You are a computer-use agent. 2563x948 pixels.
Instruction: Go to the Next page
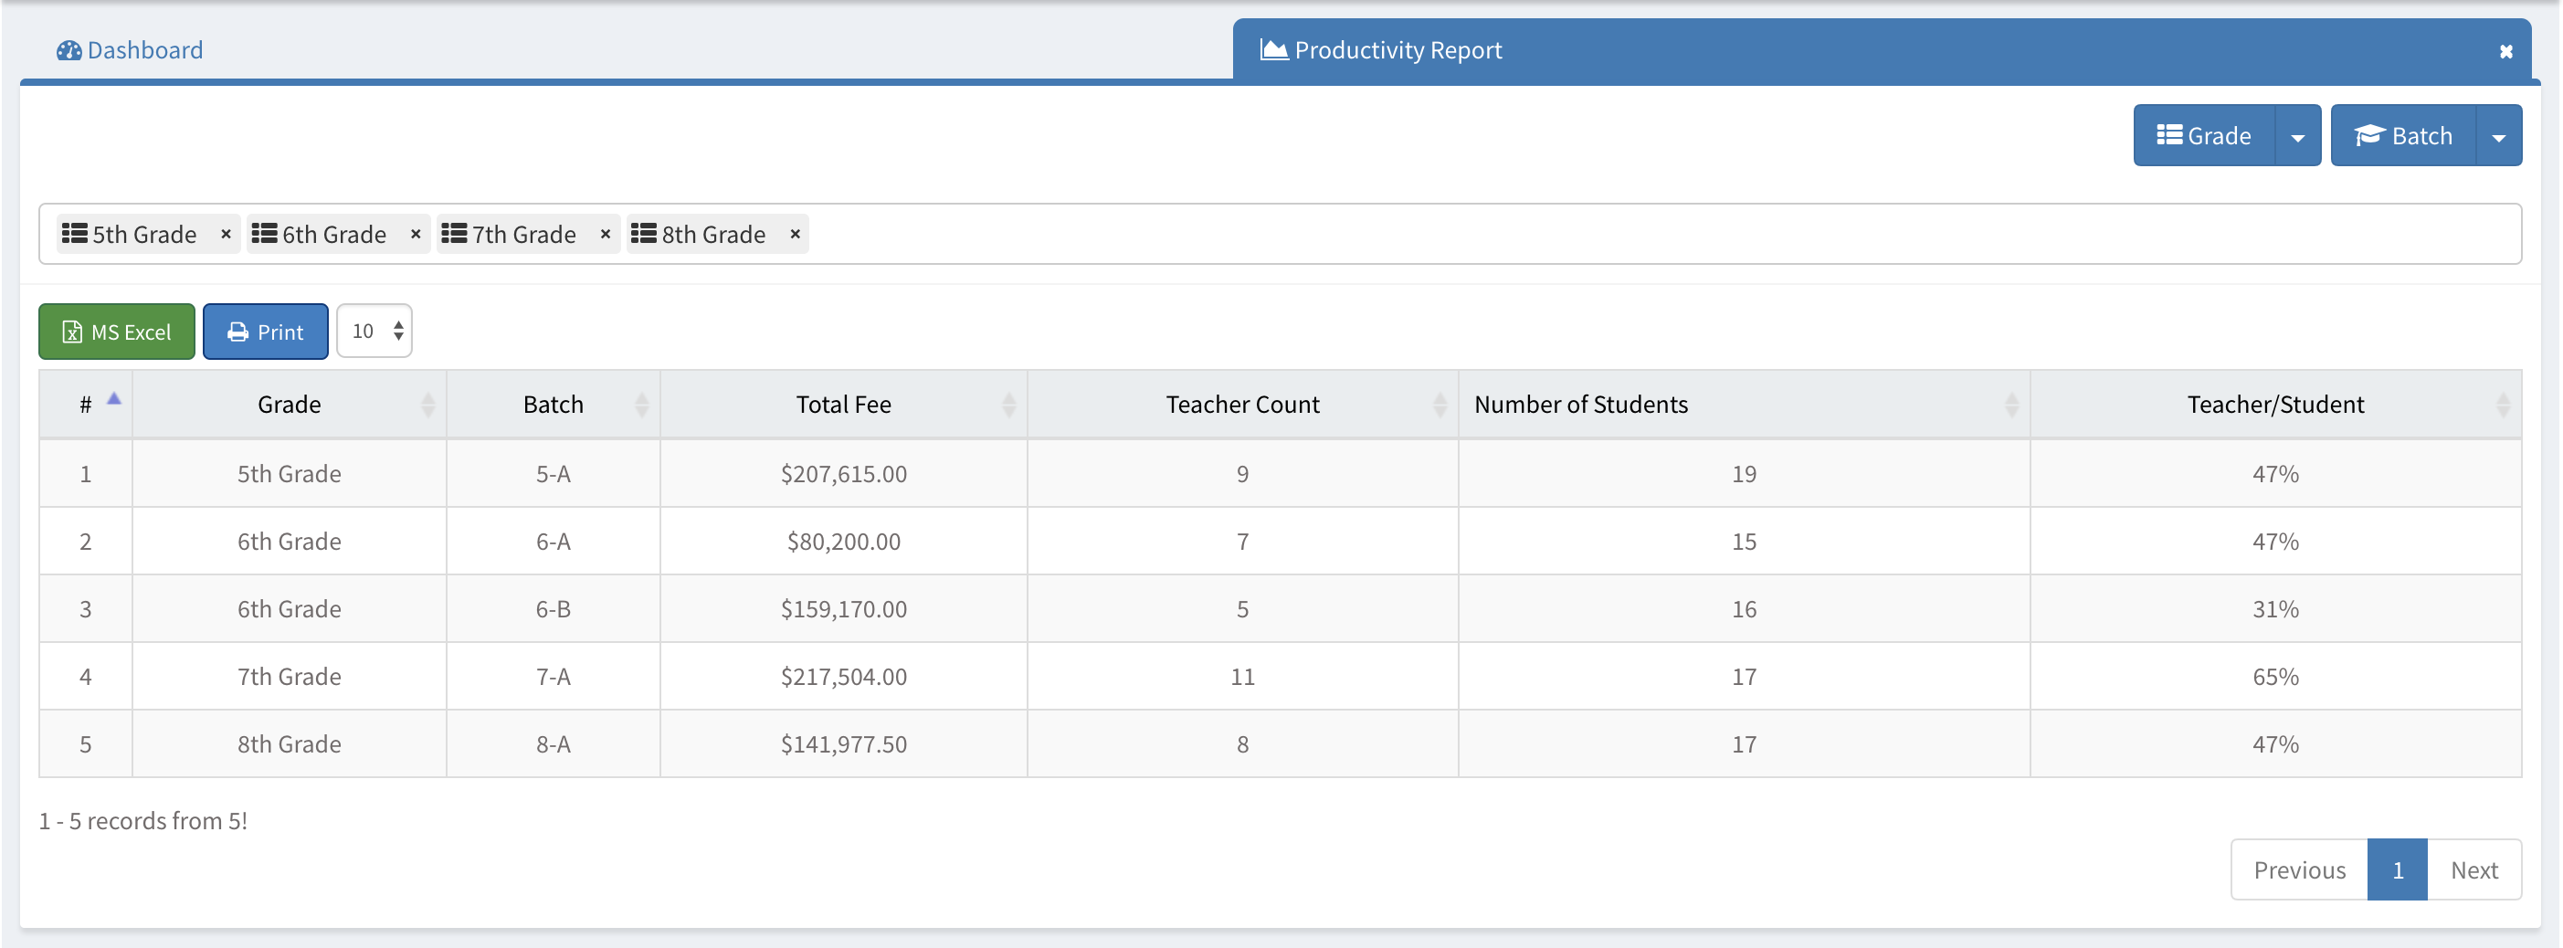click(2473, 869)
